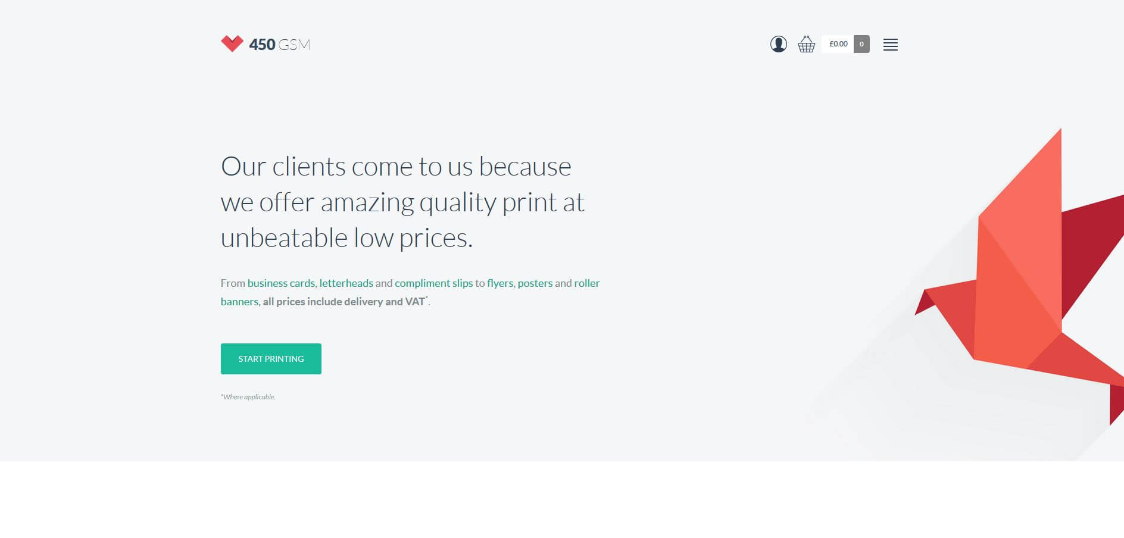Open the business cards link
The height and width of the screenshot is (538, 1124).
[281, 283]
